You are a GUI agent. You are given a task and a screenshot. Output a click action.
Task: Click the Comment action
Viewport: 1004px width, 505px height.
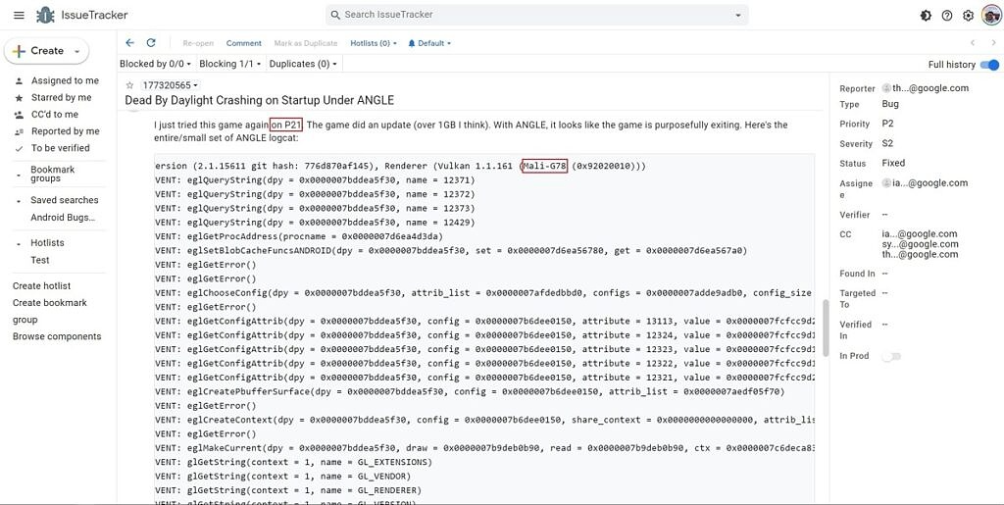click(x=244, y=43)
